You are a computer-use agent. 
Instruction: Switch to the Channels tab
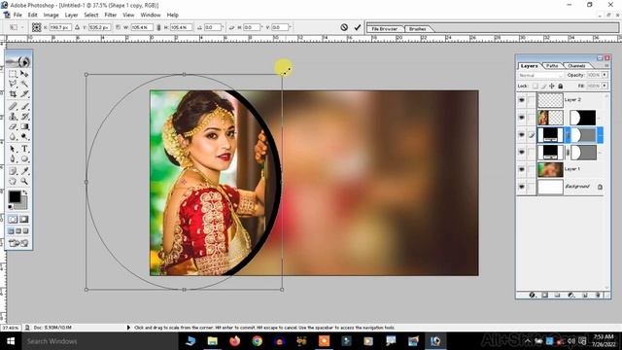576,66
